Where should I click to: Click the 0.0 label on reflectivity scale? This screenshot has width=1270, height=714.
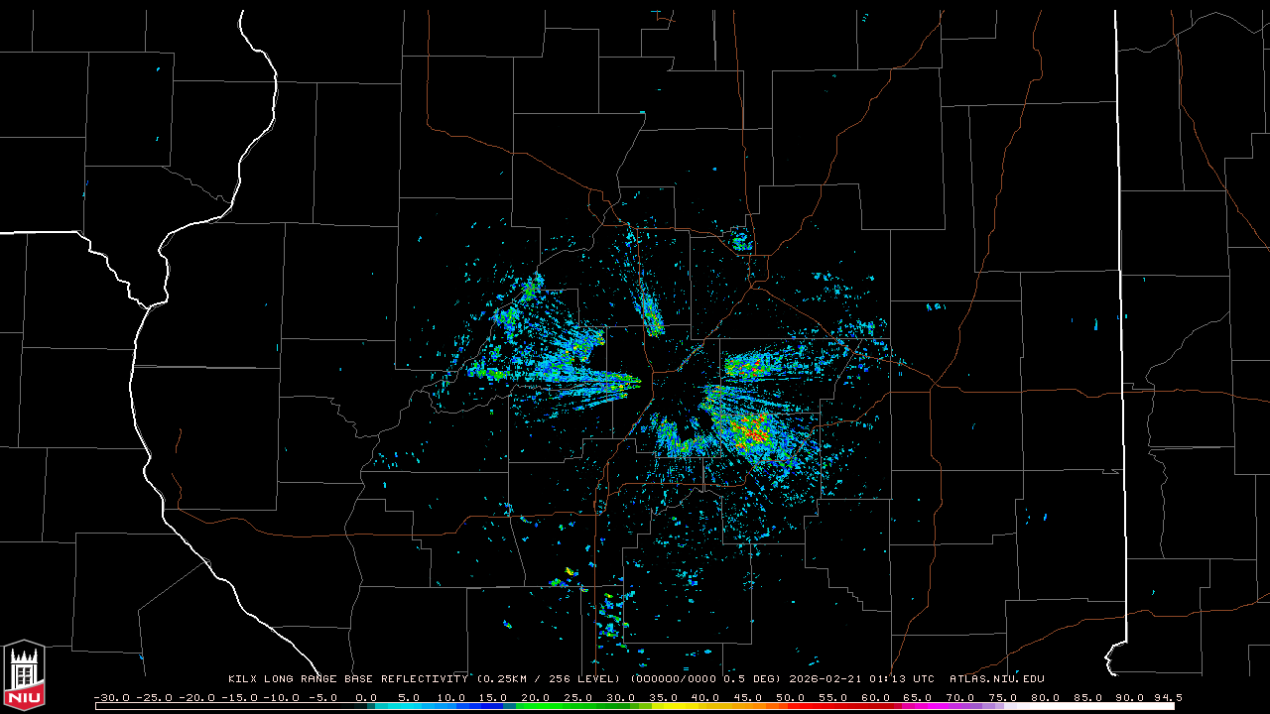tap(366, 697)
